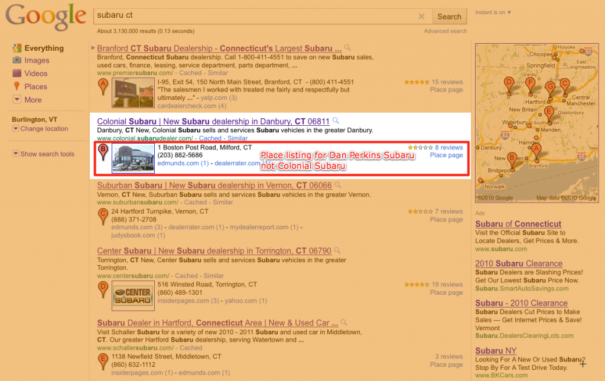
Task: Open 3 reviews for Middletown listing
Action: [449, 357]
